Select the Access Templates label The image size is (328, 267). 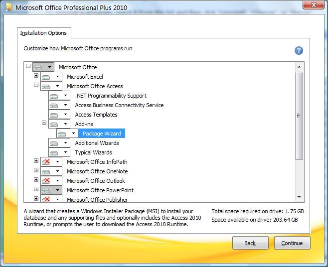[96, 115]
